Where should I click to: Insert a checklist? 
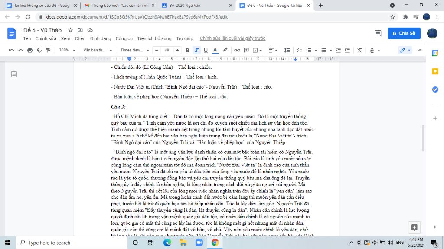[299, 50]
